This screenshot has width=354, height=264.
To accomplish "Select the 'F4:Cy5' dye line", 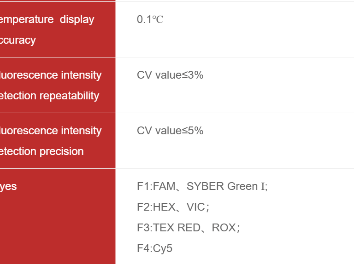I will (x=154, y=248).
